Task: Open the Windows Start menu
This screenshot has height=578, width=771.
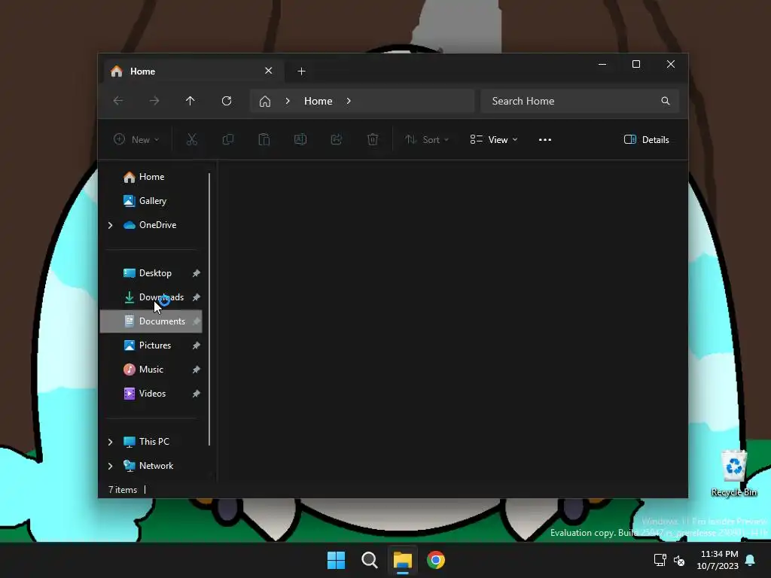Action: tap(337, 560)
